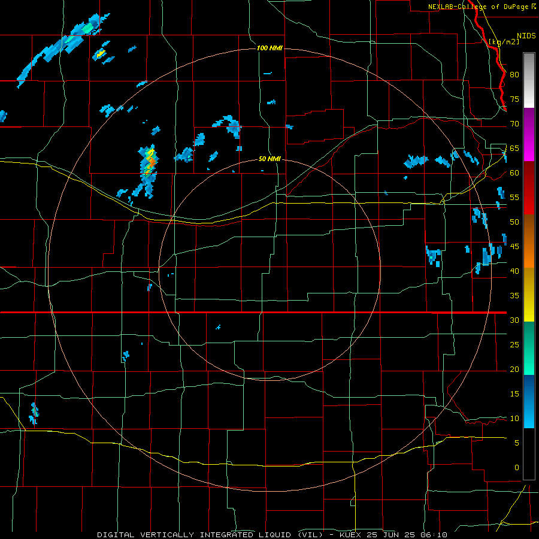Pick the blue segment of the color bar

(529, 401)
